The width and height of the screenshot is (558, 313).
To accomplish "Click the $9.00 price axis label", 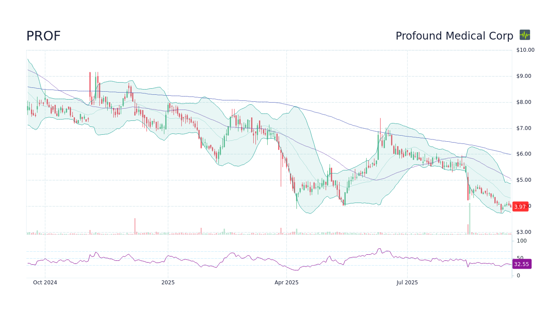I will click(x=524, y=76).
